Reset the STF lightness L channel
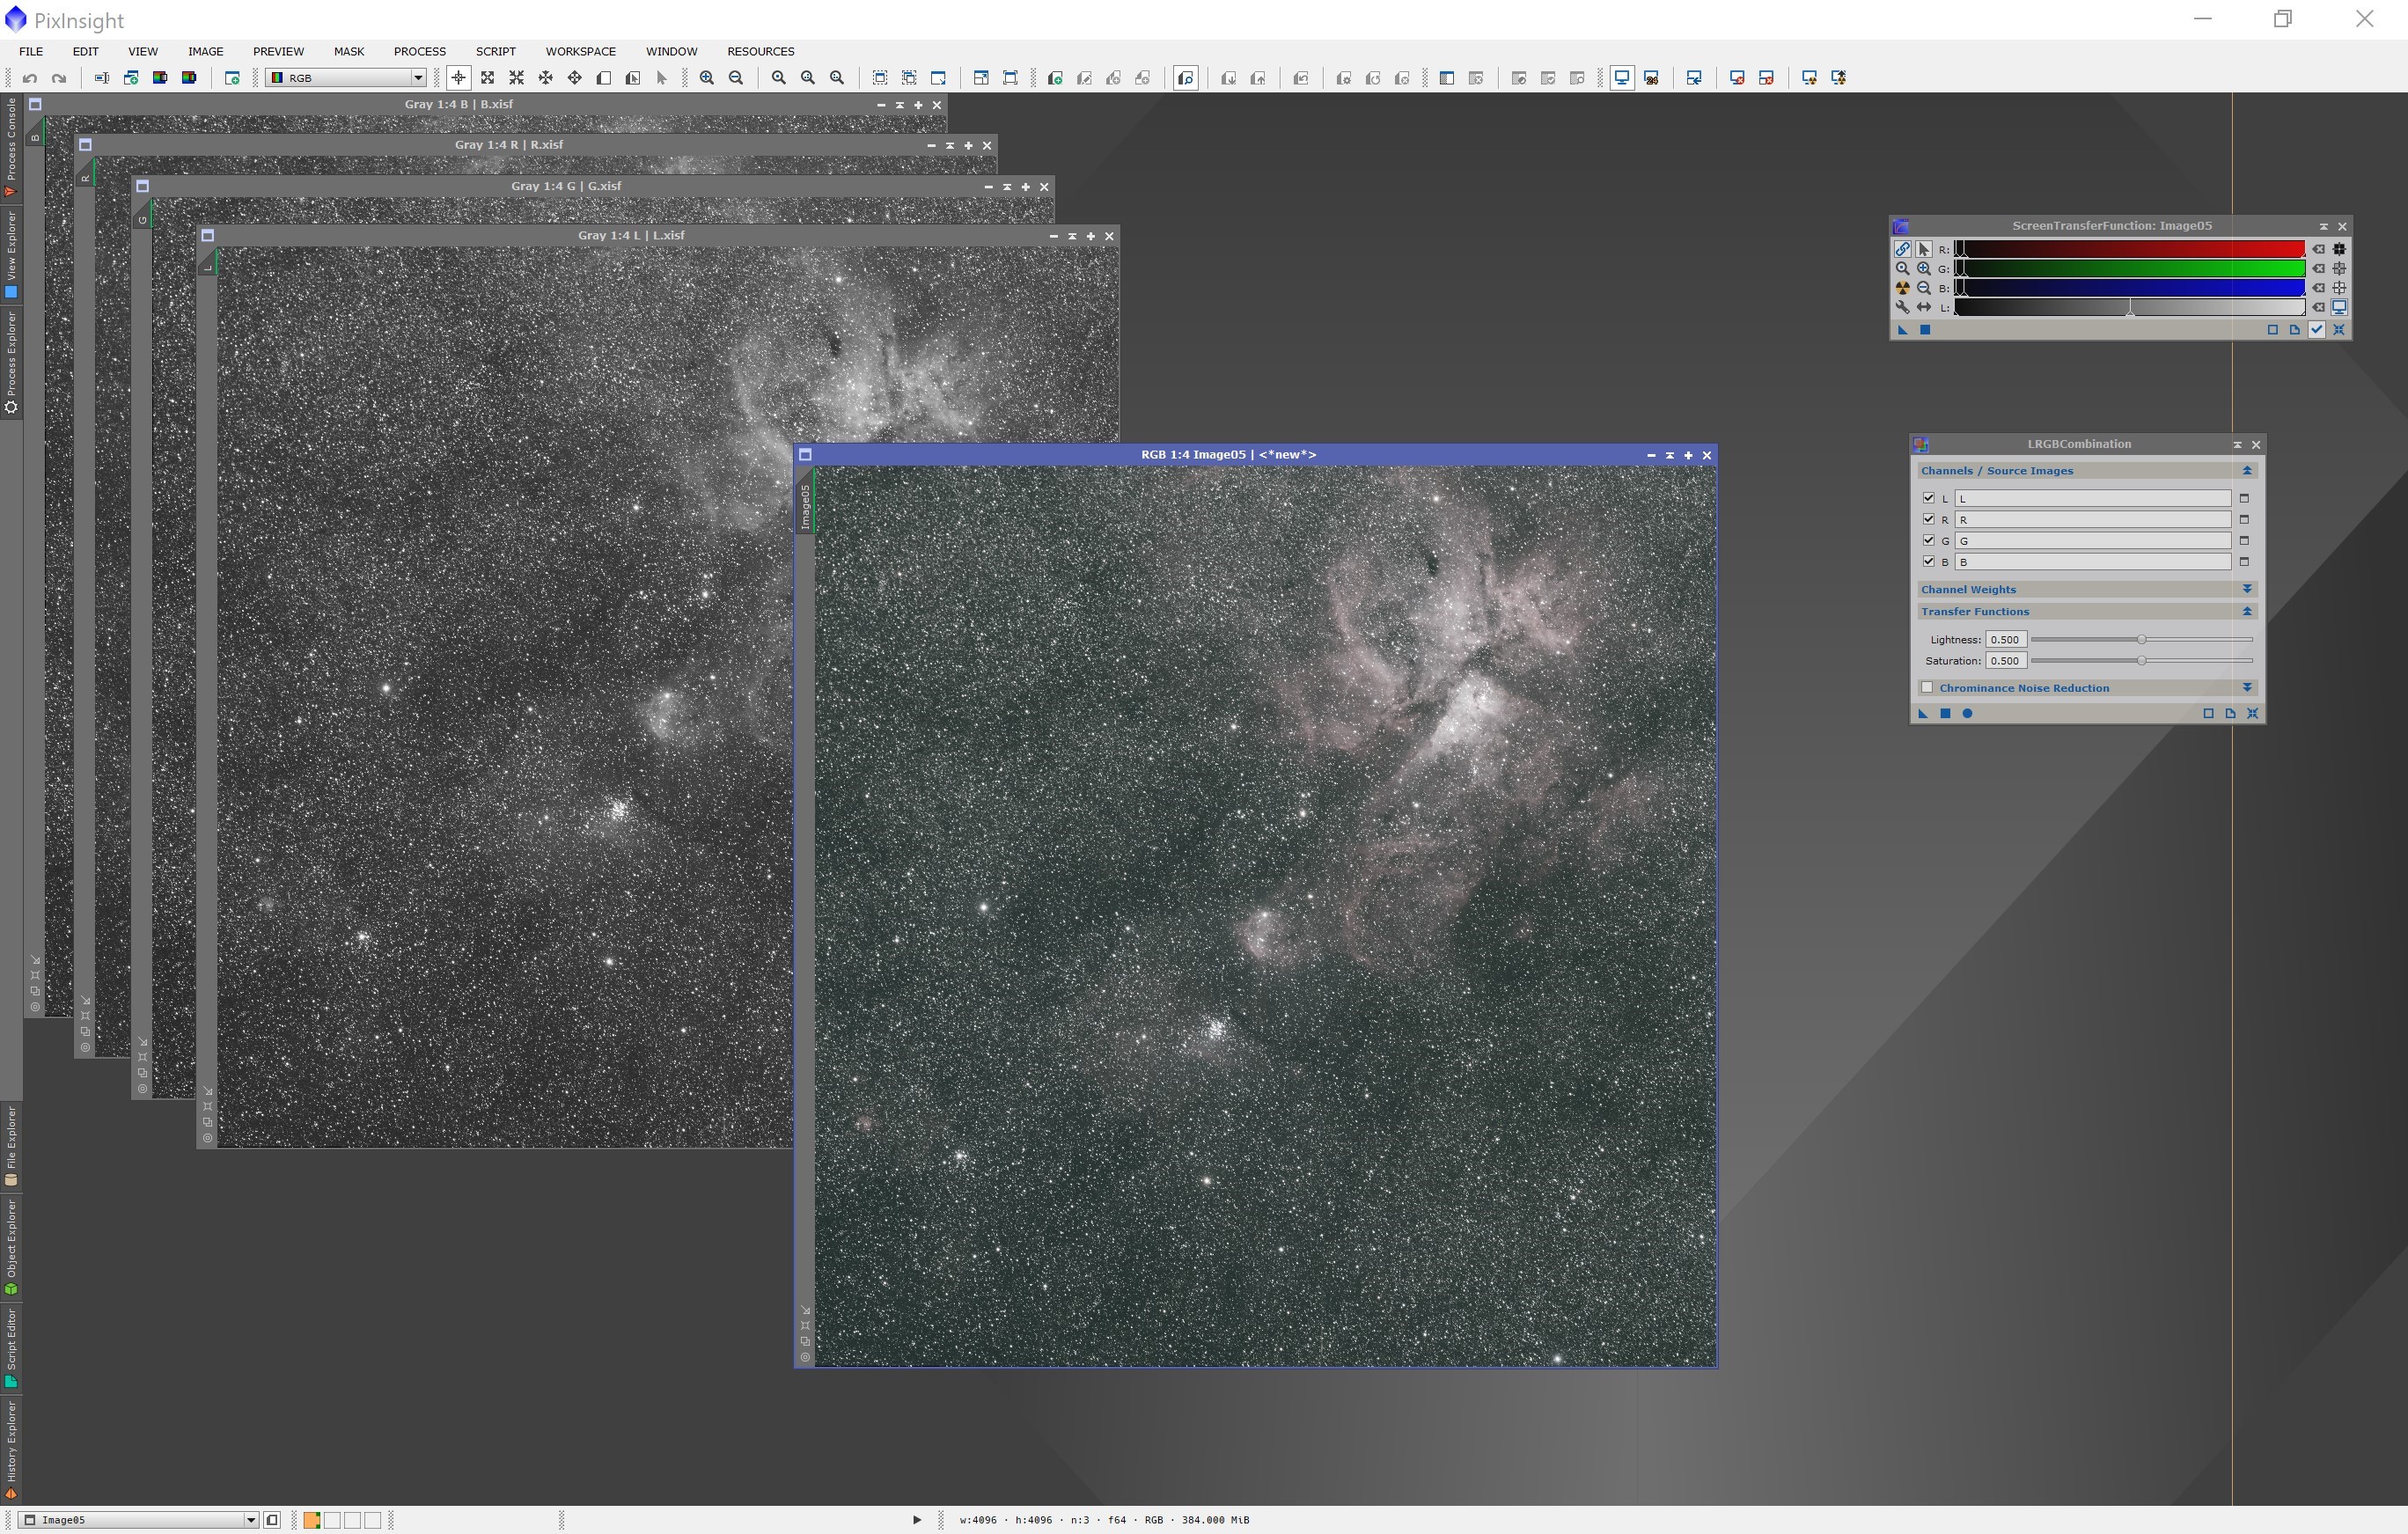 click(2318, 307)
